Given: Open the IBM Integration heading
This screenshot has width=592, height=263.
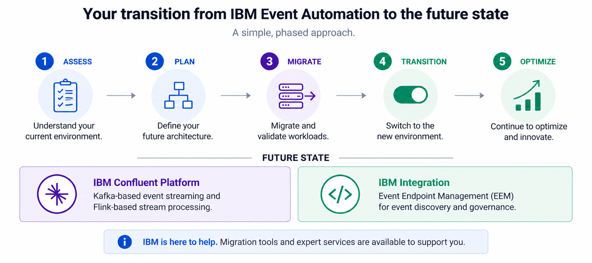Looking at the screenshot, I should (414, 182).
